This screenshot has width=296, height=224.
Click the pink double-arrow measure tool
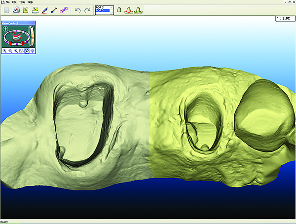click(x=64, y=10)
